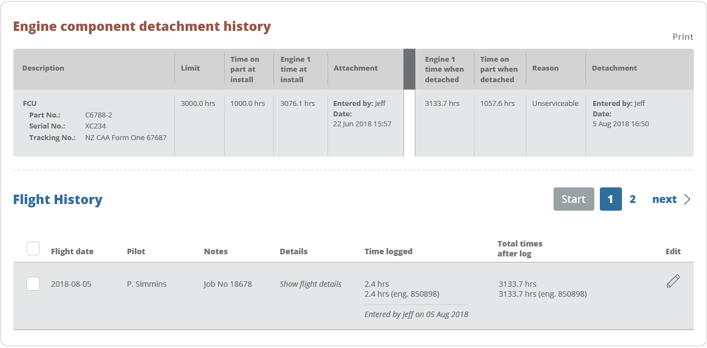The height and width of the screenshot is (348, 707).
Task: Edit the flight logged on 2018-08-05
Action: coord(673,281)
